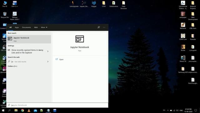The image size is (200, 113).
Task: Open c program desktop folder
Action: pos(193,48)
